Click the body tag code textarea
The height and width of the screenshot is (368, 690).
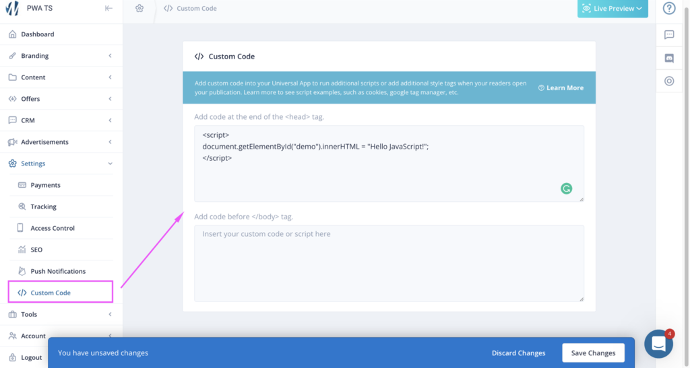[x=389, y=264]
